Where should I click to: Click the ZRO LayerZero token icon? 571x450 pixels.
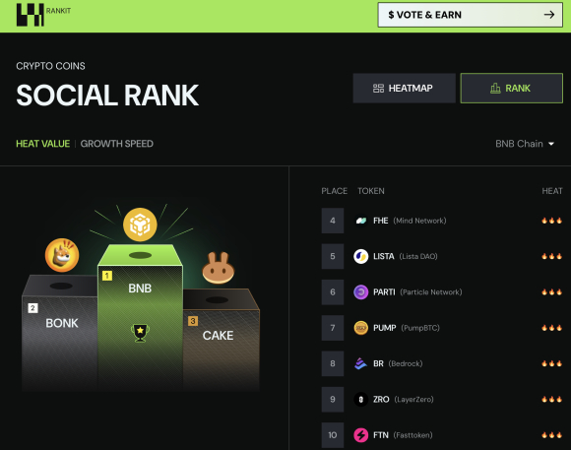pos(361,399)
